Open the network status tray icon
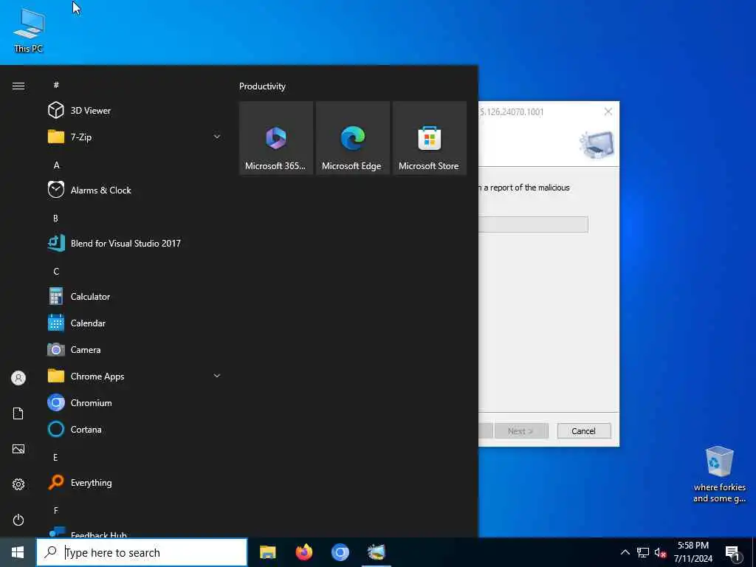Viewport: 756px width, 567px height. tap(643, 552)
